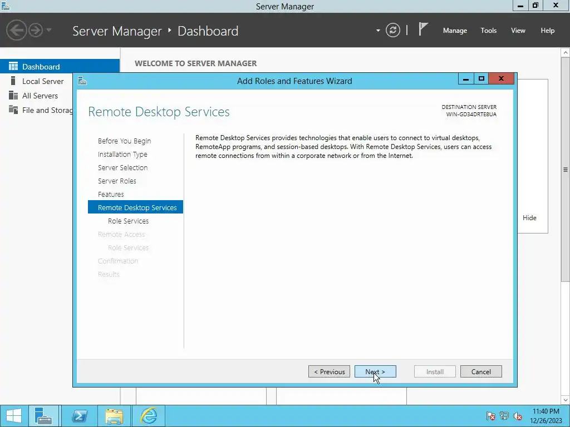The height and width of the screenshot is (427, 570).
Task: Go to Installation Type wizard step
Action: tap(122, 155)
